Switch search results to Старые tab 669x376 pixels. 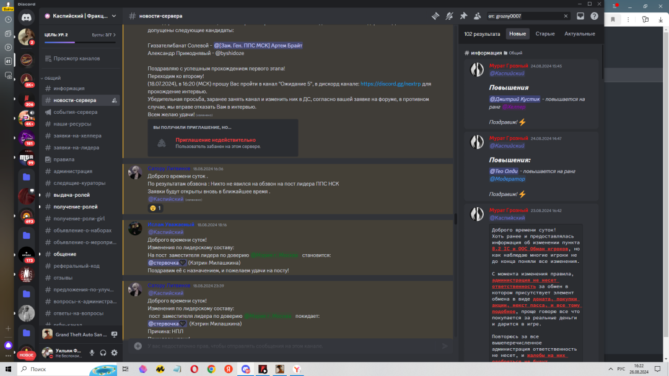tap(545, 33)
